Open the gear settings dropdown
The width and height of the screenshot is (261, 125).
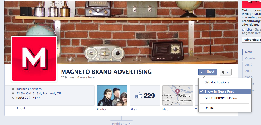pyautogui.click(x=226, y=72)
